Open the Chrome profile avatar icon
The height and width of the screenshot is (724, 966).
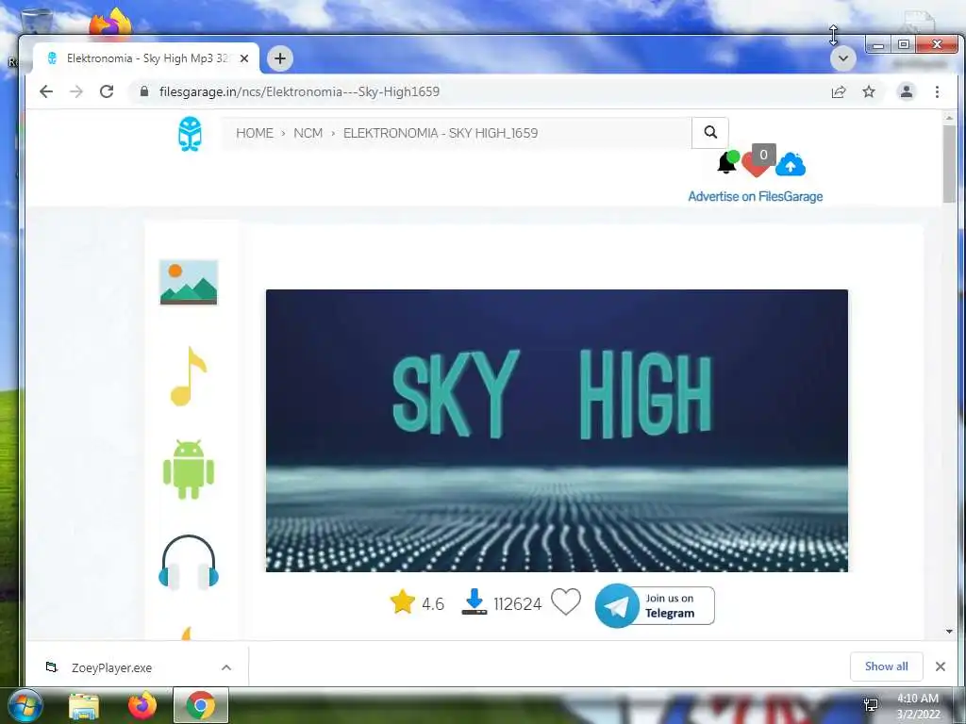(x=907, y=91)
